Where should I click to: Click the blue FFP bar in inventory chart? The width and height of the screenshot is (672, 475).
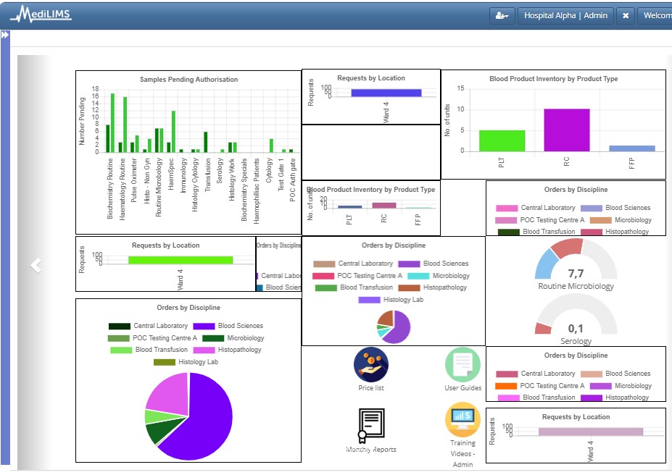tap(632, 148)
